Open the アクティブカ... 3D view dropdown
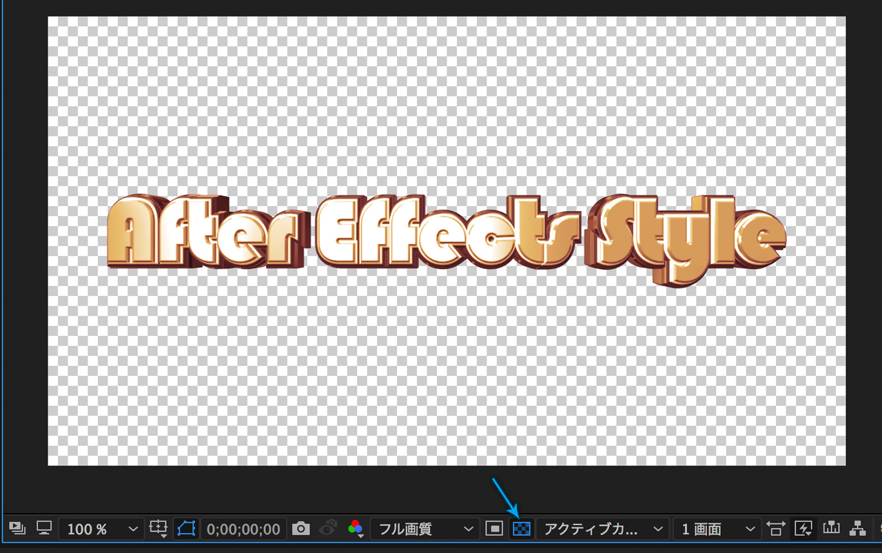Image resolution: width=882 pixels, height=553 pixels. pos(603,529)
